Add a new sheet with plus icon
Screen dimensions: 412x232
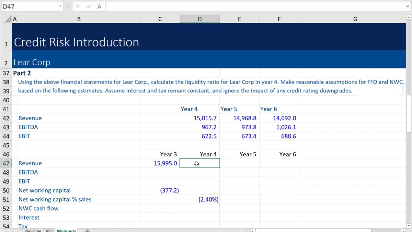[x=87, y=230]
